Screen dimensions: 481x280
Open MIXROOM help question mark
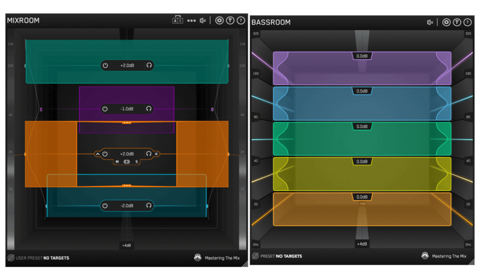pyautogui.click(x=241, y=20)
